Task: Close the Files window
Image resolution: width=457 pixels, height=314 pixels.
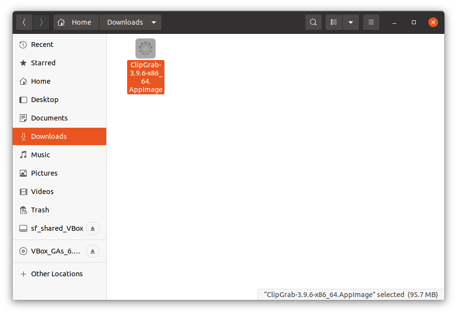Action: pos(433,22)
